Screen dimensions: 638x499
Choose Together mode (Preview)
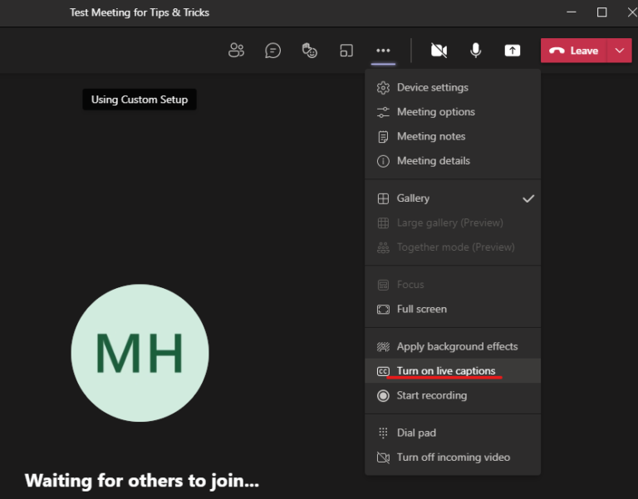coord(453,247)
